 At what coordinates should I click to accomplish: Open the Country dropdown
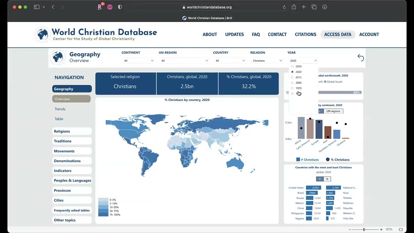230,61
